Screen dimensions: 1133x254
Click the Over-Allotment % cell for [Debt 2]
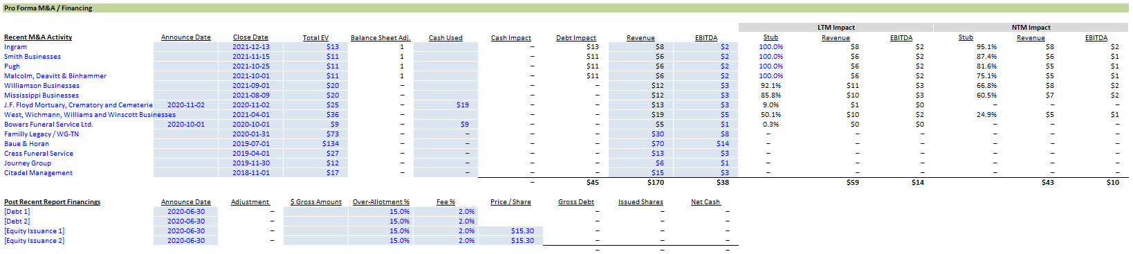point(380,221)
